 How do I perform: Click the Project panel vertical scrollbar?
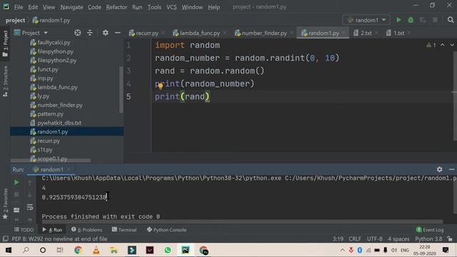coord(121,90)
